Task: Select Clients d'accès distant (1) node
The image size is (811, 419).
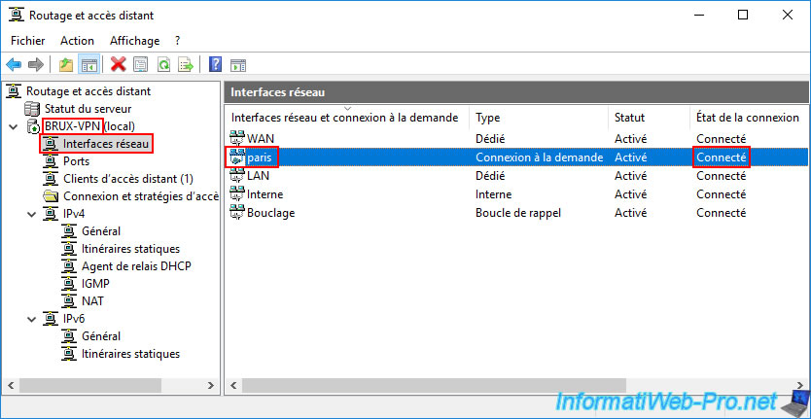Action: coord(127,179)
